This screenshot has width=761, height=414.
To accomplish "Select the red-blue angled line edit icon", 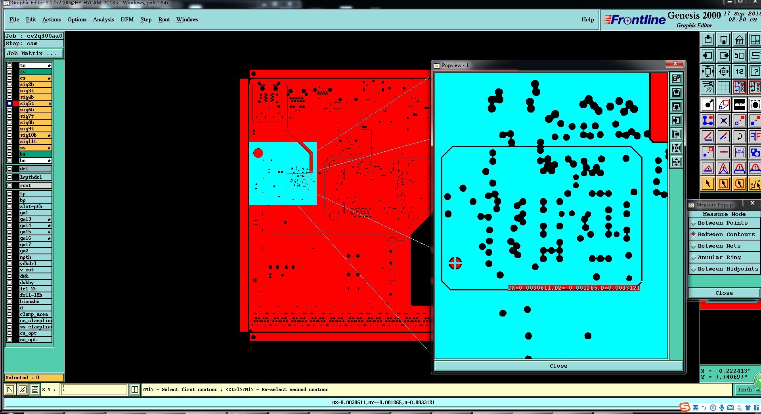I will (724, 136).
